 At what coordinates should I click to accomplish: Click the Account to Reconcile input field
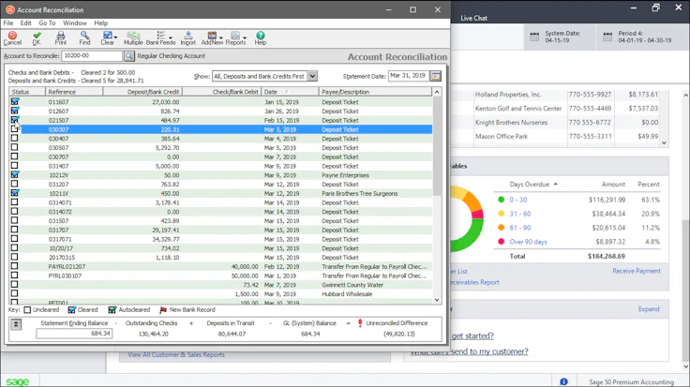pos(92,56)
